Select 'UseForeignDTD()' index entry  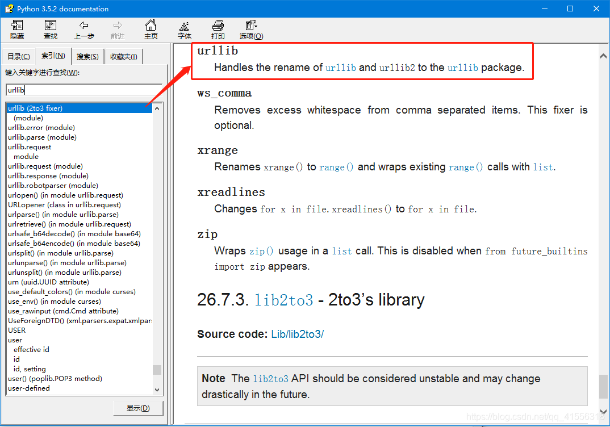80,321
